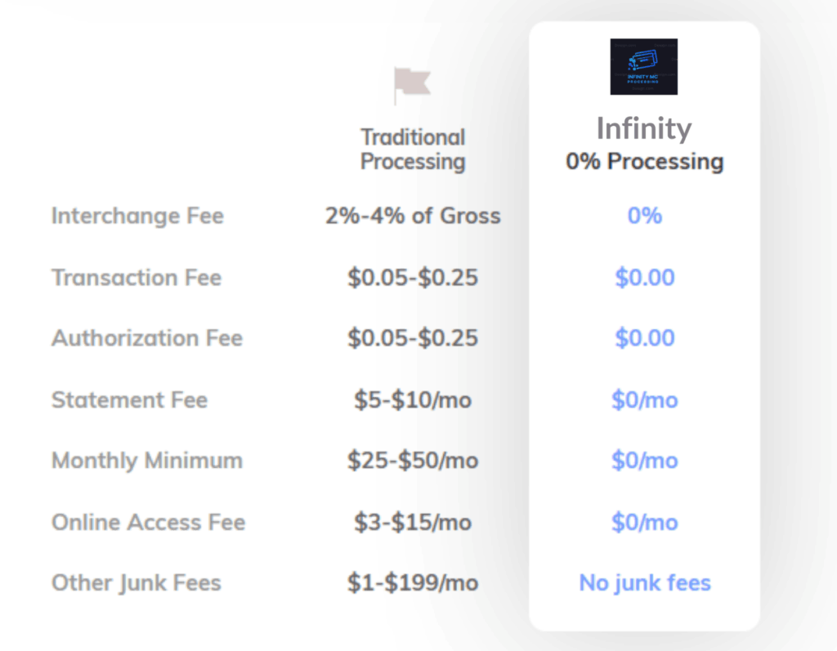Select the Other Junk Fees label
This screenshot has height=651, width=837.
pos(137,583)
